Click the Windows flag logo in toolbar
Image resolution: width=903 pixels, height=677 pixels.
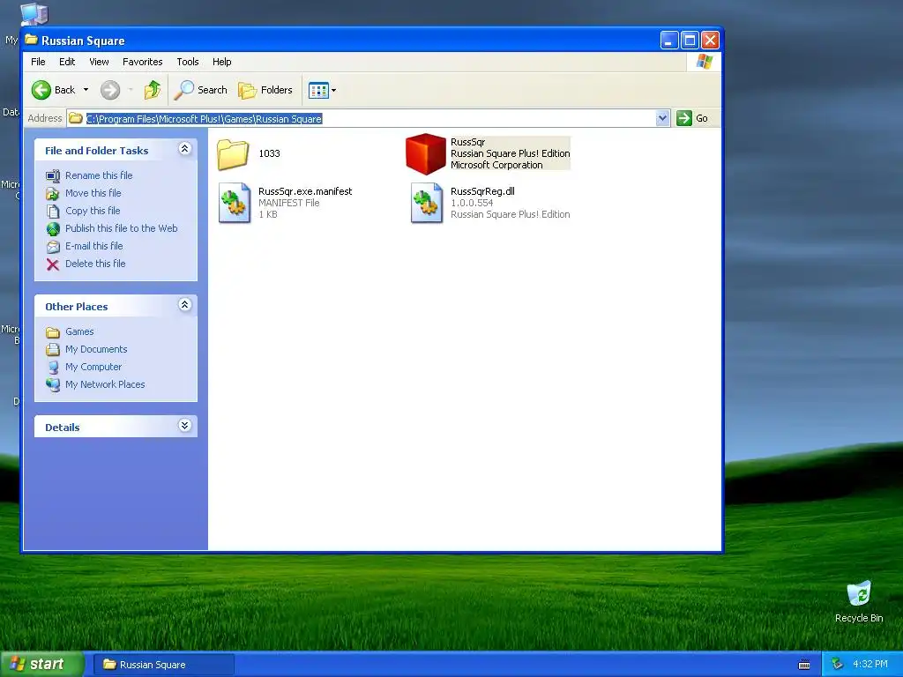tap(704, 62)
